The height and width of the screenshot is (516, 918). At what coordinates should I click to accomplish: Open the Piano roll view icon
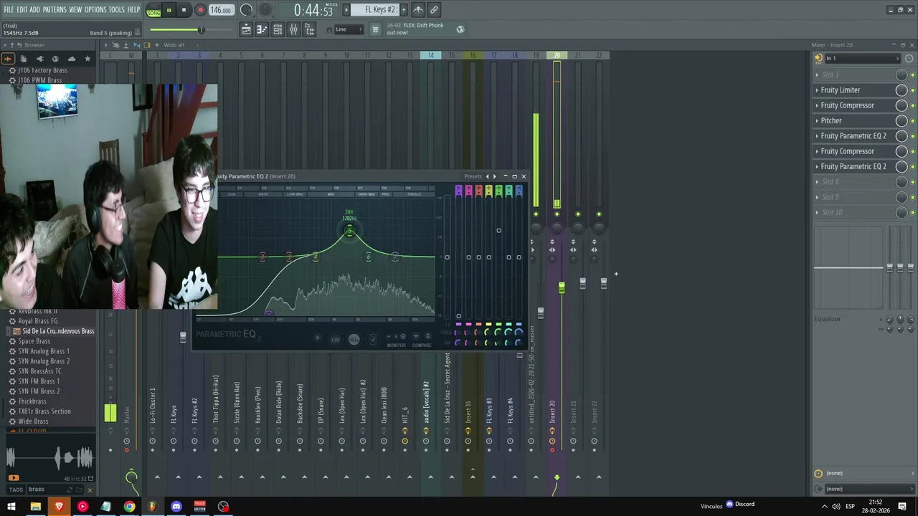click(x=262, y=29)
